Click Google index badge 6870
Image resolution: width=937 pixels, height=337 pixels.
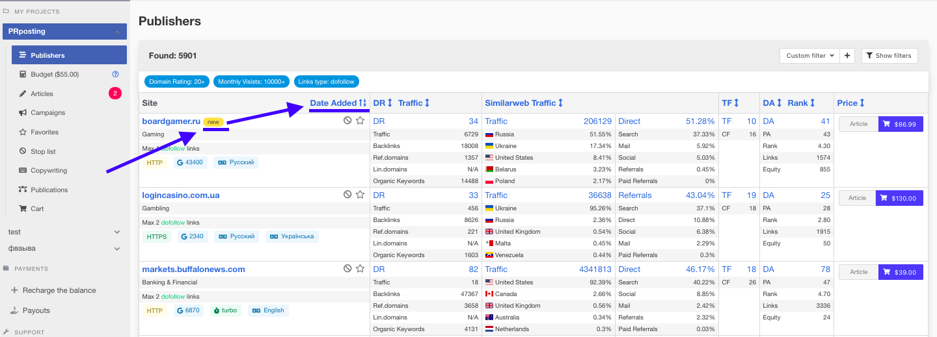point(189,310)
